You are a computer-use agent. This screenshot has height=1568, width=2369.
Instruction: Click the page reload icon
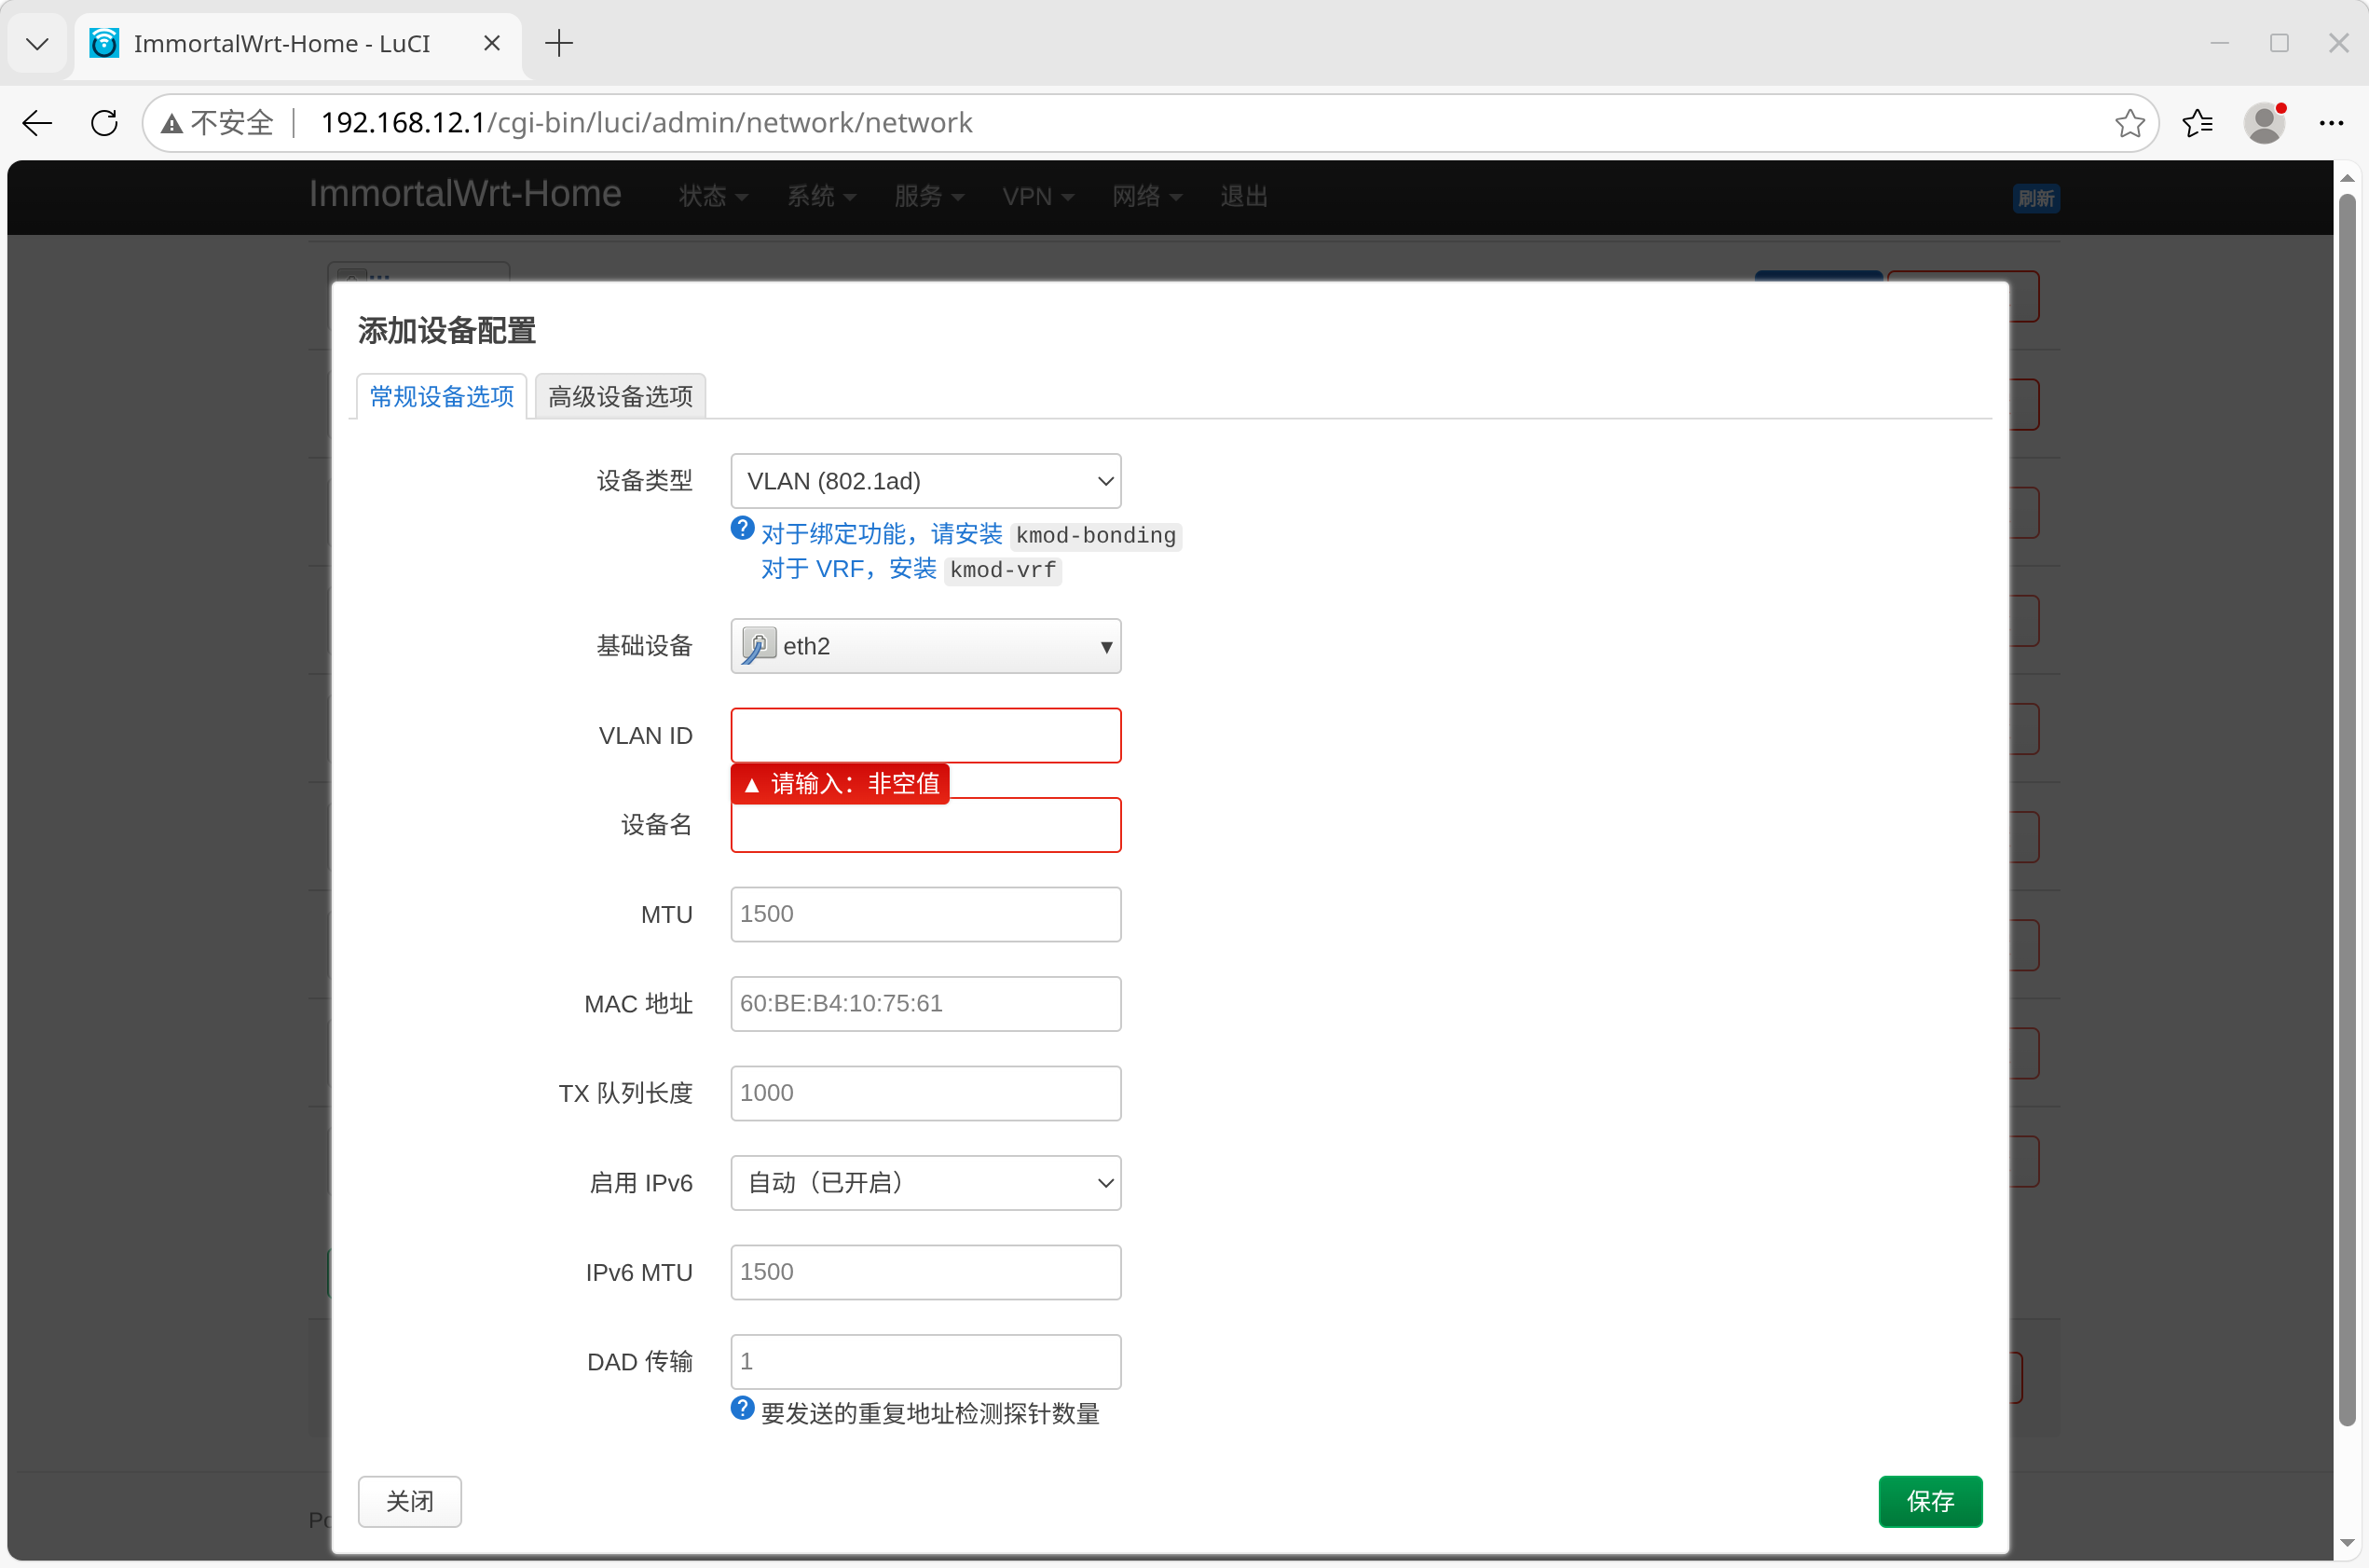tap(104, 123)
